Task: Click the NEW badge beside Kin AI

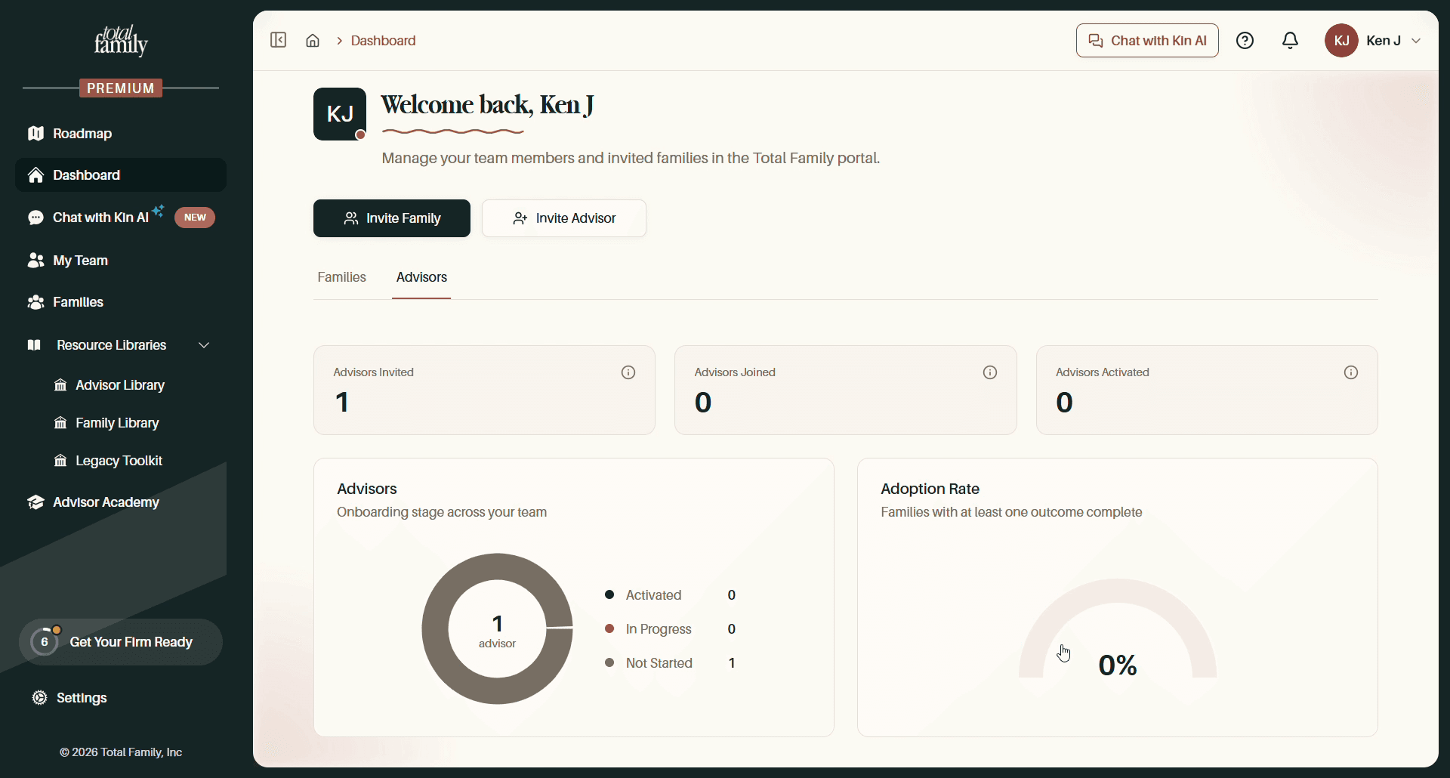Action: pos(195,218)
